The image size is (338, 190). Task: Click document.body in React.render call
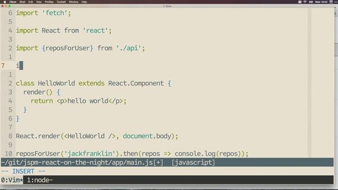point(147,136)
